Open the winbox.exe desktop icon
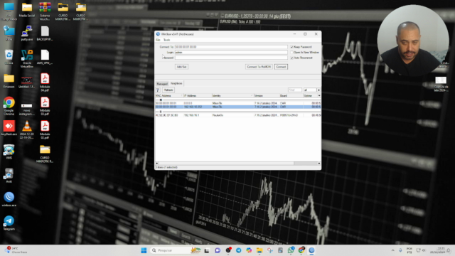This screenshot has width=455, height=256. click(9, 199)
